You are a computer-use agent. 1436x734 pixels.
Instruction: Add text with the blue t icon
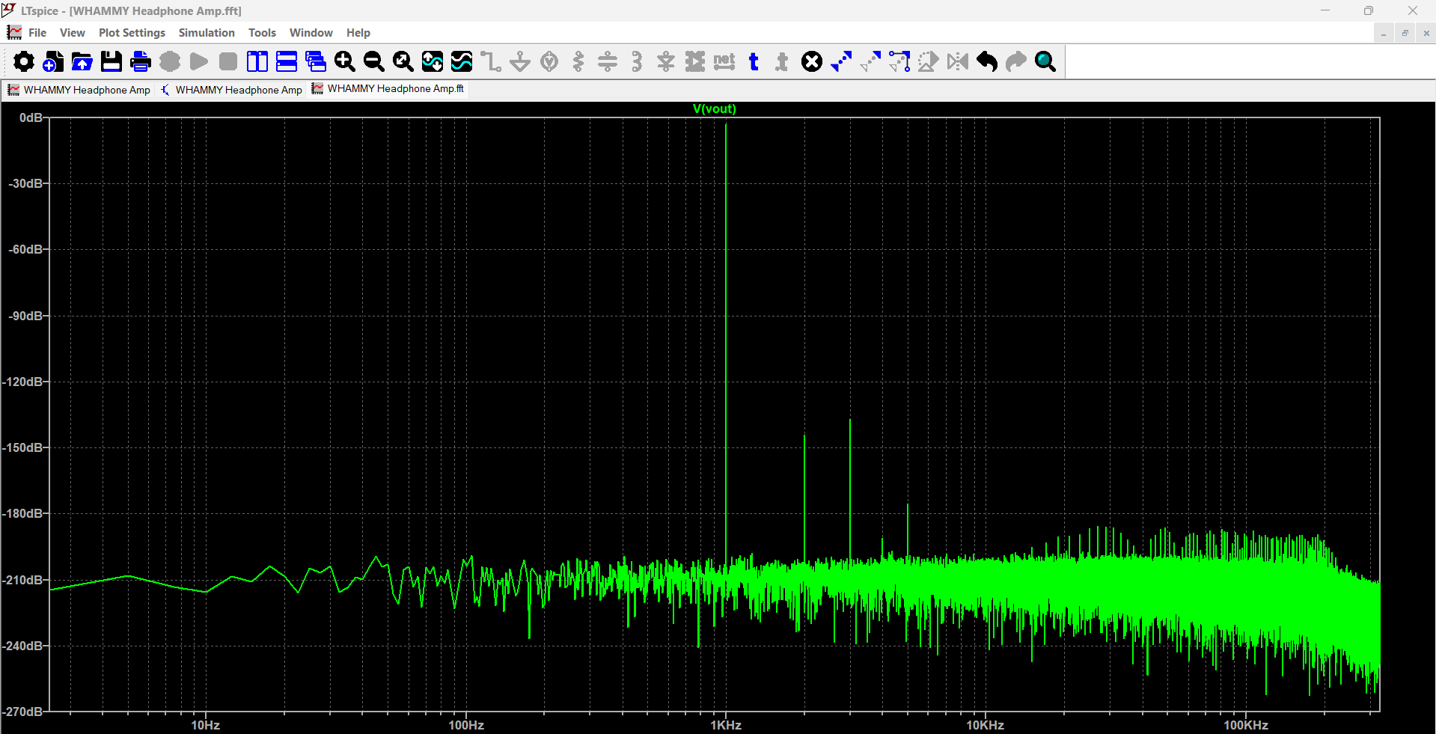coord(754,61)
